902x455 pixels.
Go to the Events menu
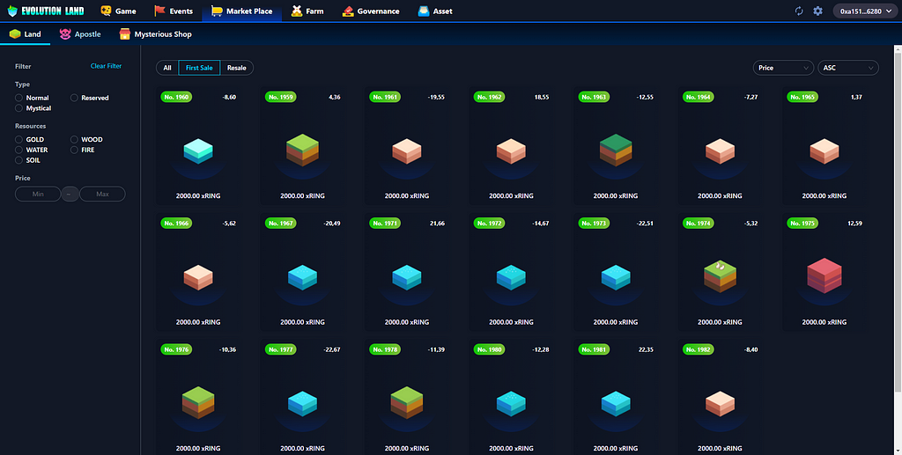tap(174, 11)
